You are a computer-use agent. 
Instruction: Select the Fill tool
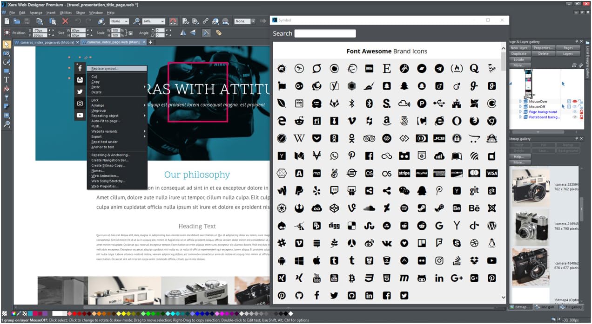(7, 89)
